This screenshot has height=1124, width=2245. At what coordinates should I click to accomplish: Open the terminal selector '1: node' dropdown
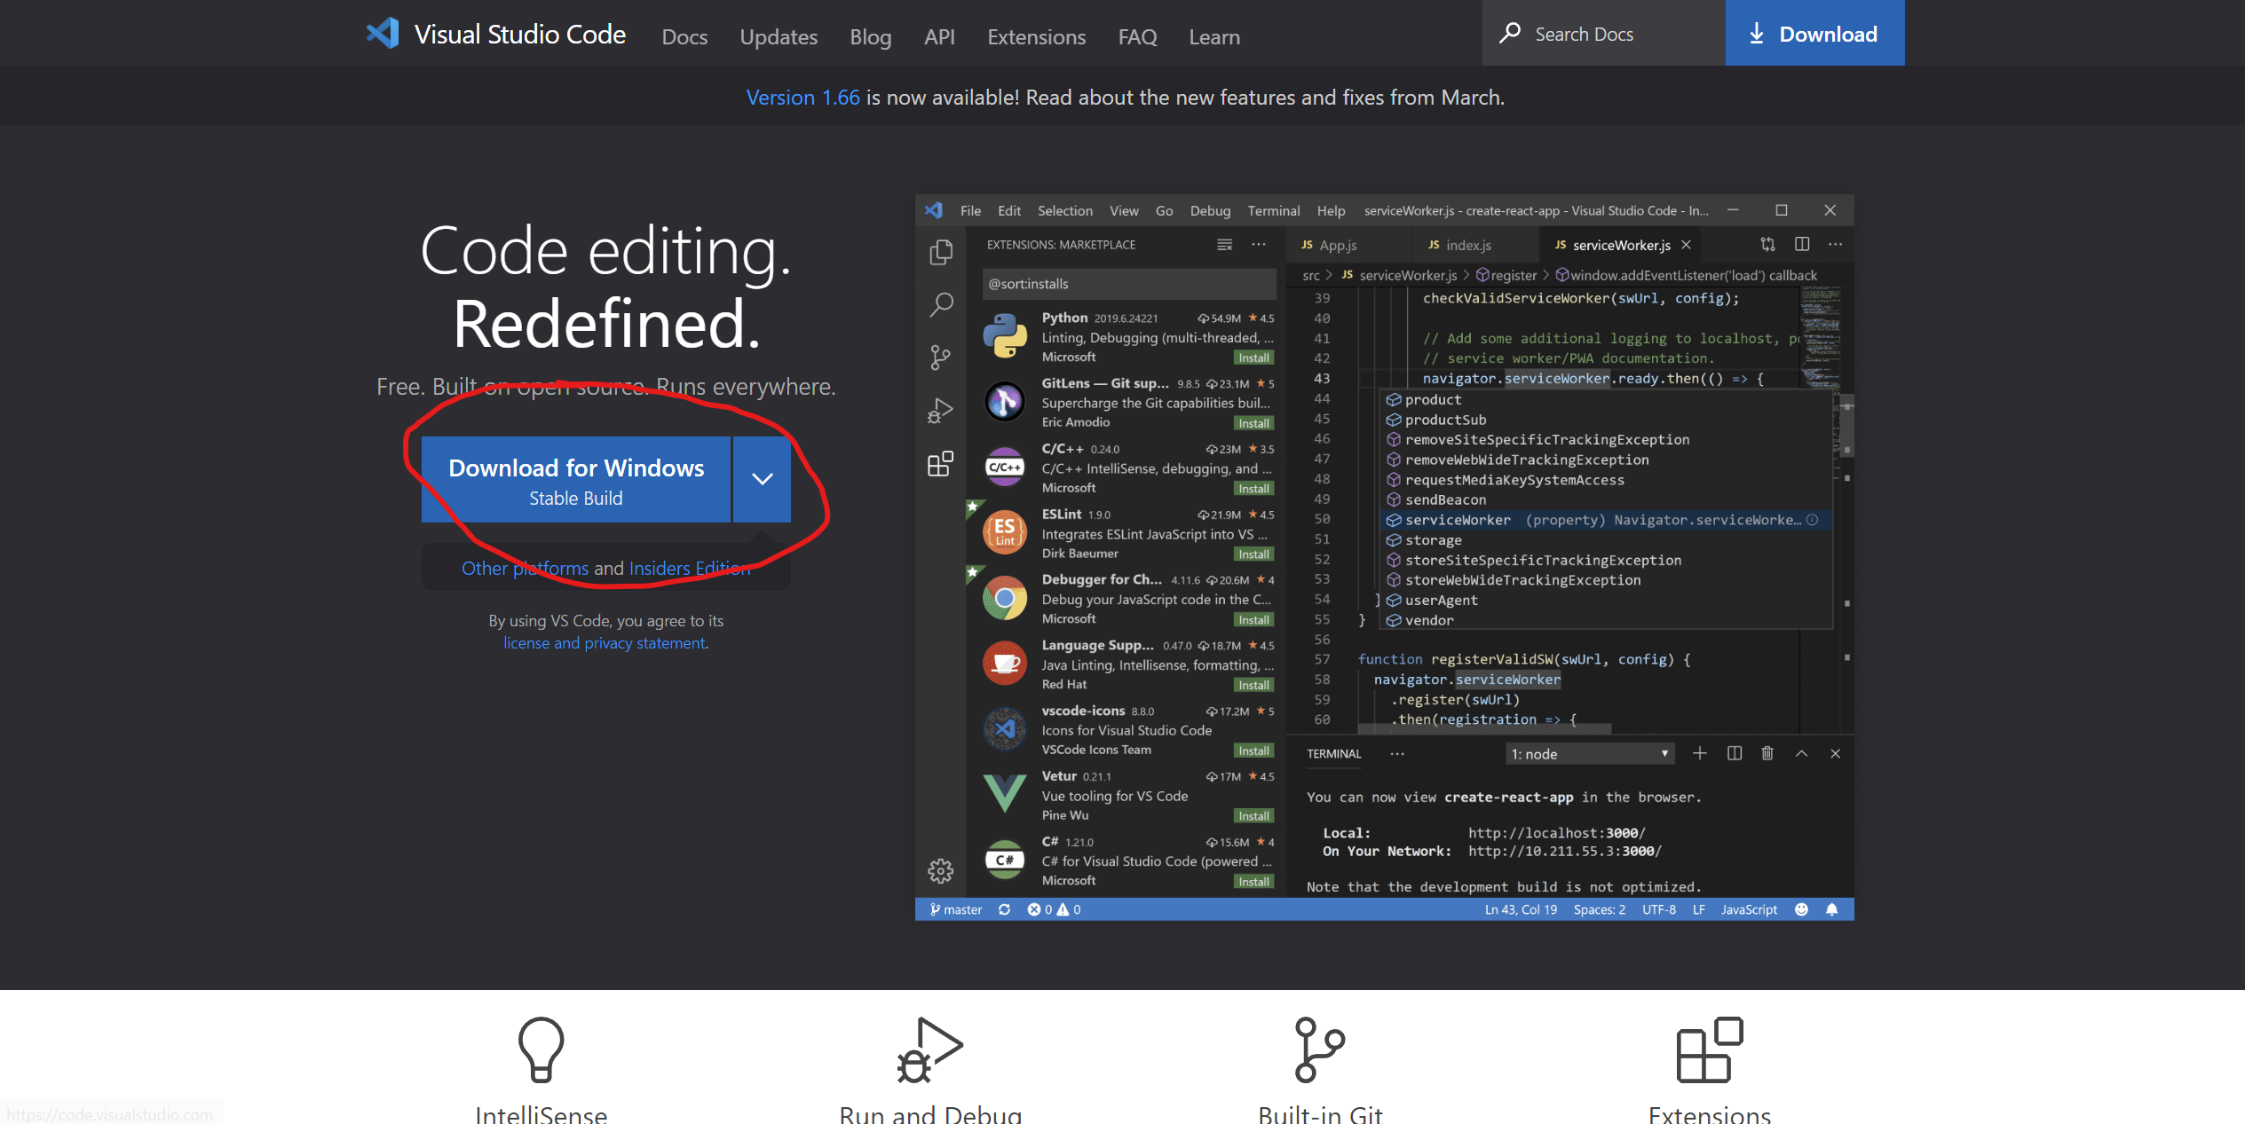point(1589,754)
